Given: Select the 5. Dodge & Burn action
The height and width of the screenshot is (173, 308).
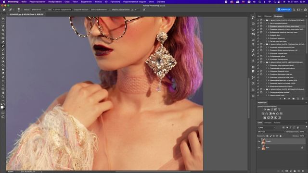Looking at the screenshot, I should [x=275, y=35].
